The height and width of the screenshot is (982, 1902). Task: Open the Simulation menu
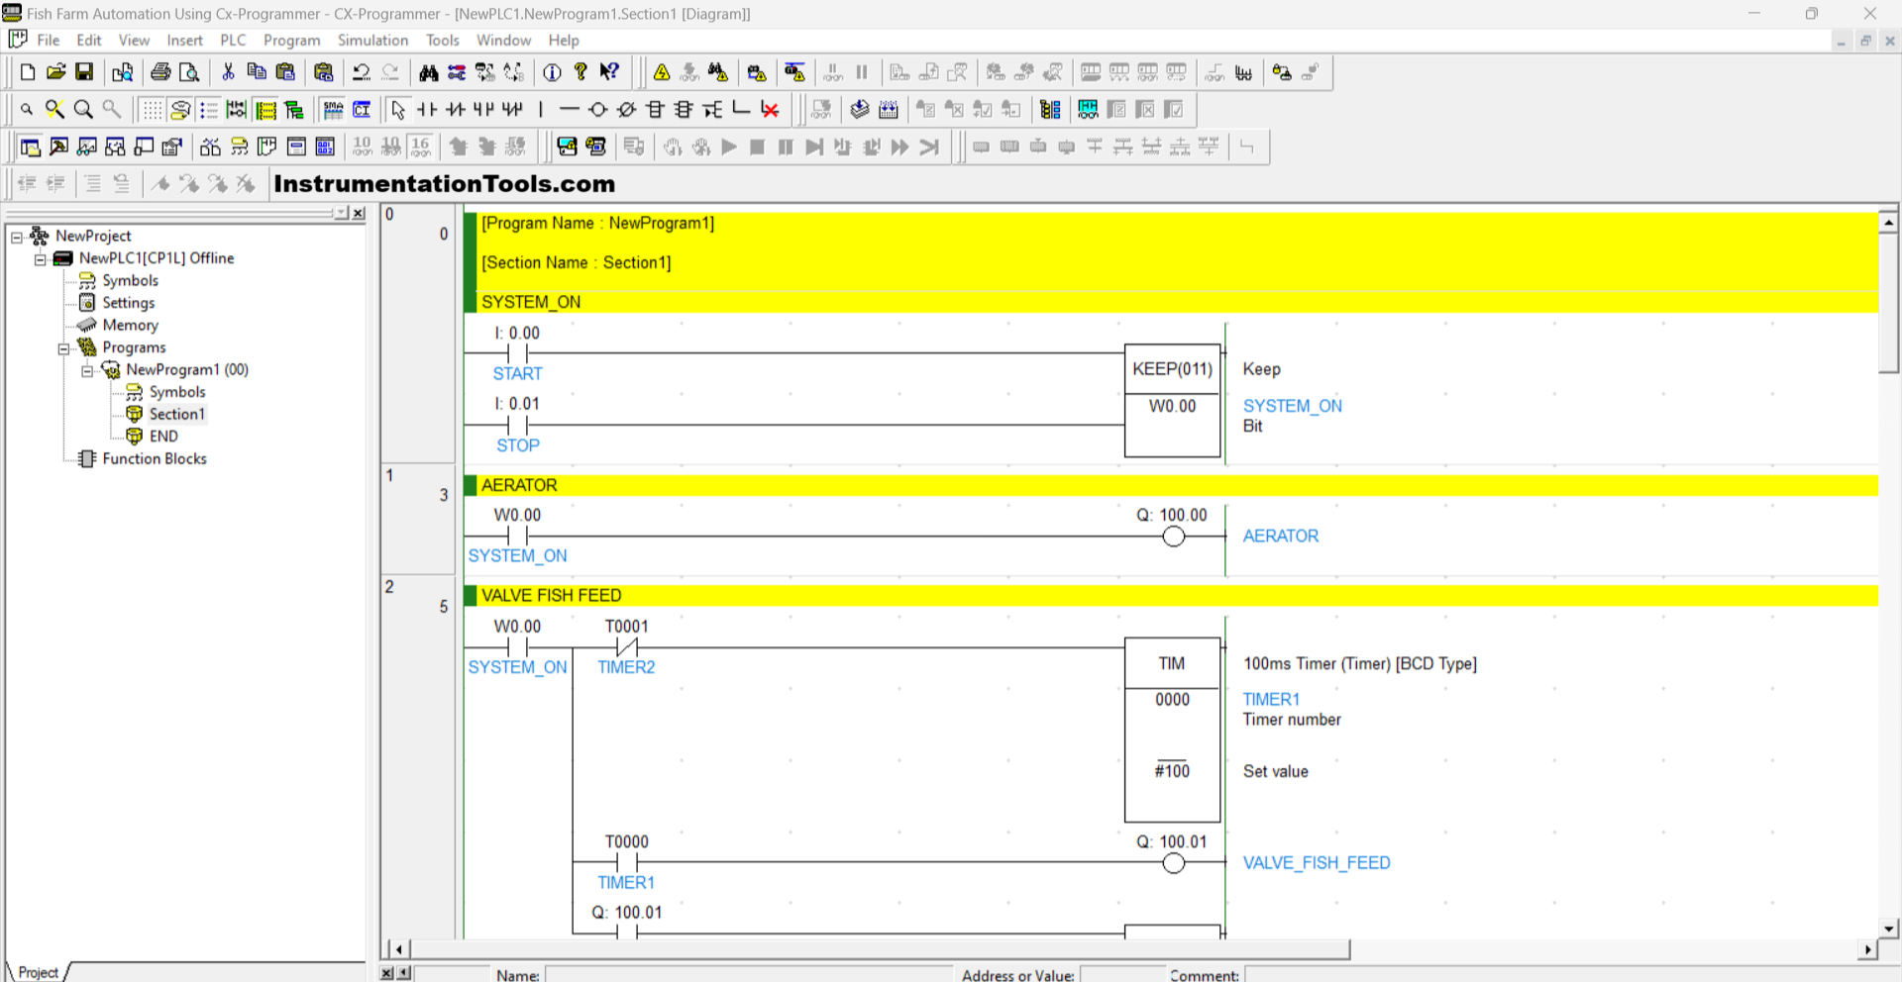(372, 41)
